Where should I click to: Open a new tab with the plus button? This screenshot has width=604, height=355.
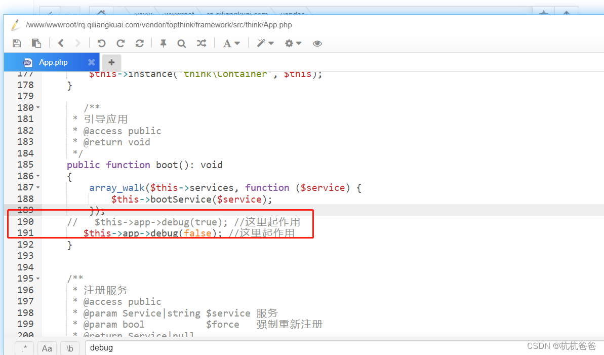111,62
